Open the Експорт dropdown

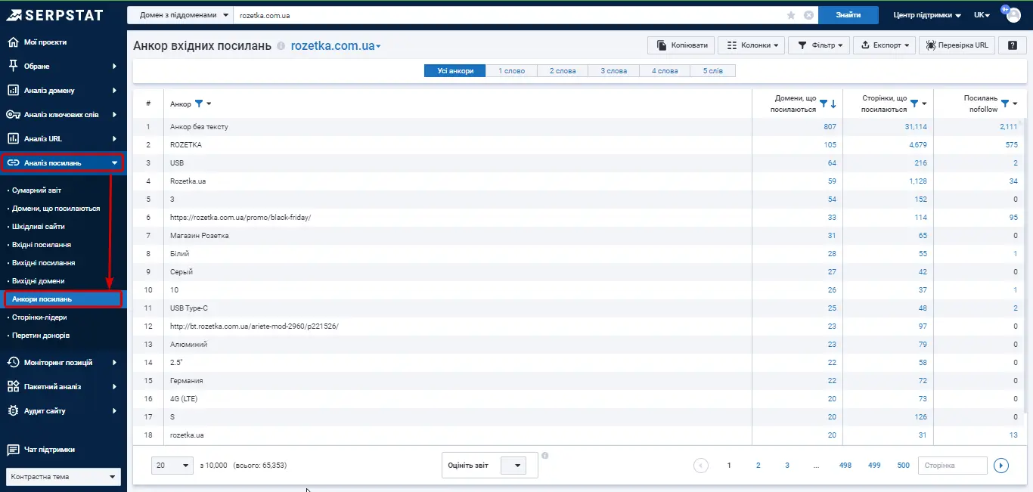[x=885, y=45]
